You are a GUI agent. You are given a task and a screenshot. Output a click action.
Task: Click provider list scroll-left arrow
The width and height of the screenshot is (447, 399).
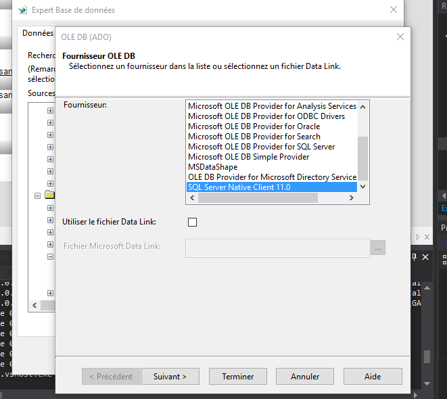click(x=193, y=197)
